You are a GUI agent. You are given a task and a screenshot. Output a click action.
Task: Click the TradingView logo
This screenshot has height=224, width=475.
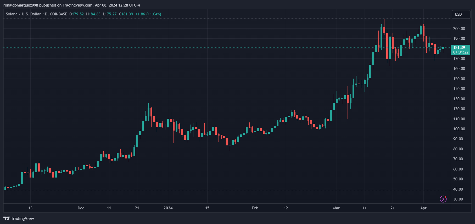point(19,218)
